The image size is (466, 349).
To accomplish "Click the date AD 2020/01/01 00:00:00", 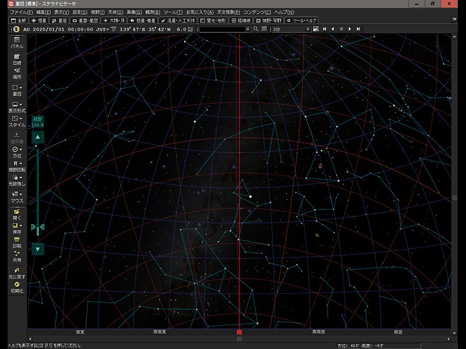I will pos(58,29).
